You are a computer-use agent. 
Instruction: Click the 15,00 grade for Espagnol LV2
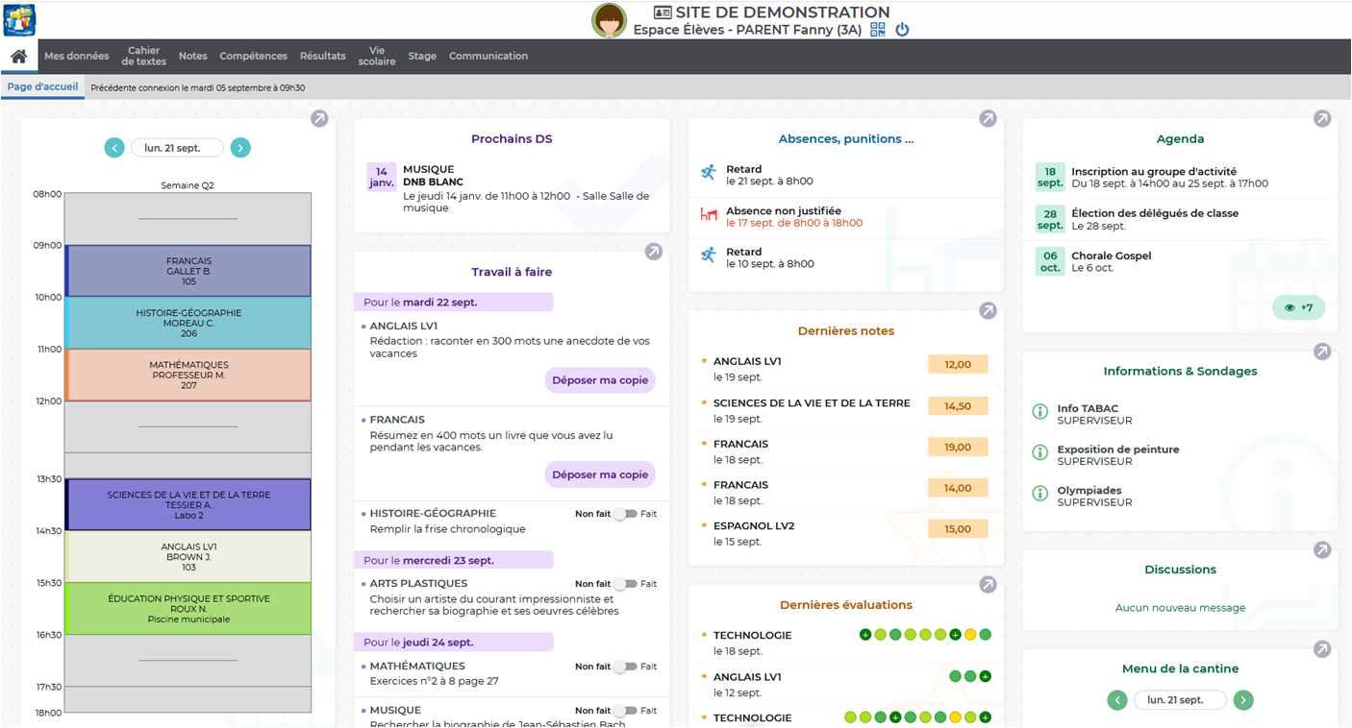pos(958,529)
